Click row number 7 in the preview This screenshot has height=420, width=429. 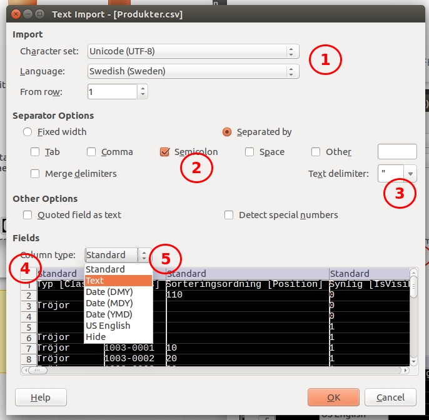coord(29,349)
